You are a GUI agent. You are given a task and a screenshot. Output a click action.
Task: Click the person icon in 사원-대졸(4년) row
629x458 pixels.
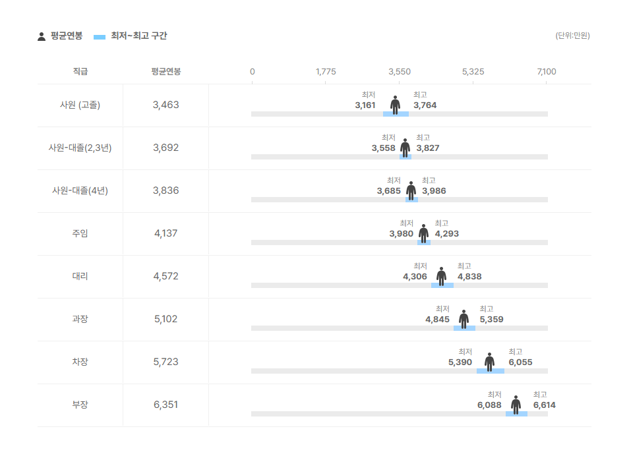tap(411, 191)
